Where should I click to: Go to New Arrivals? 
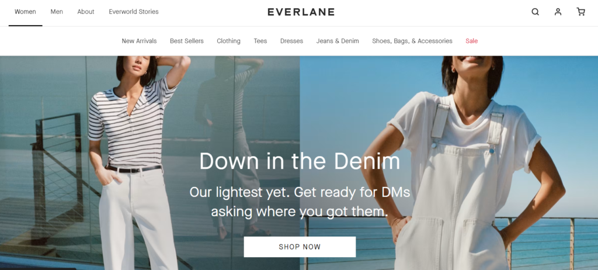click(139, 41)
